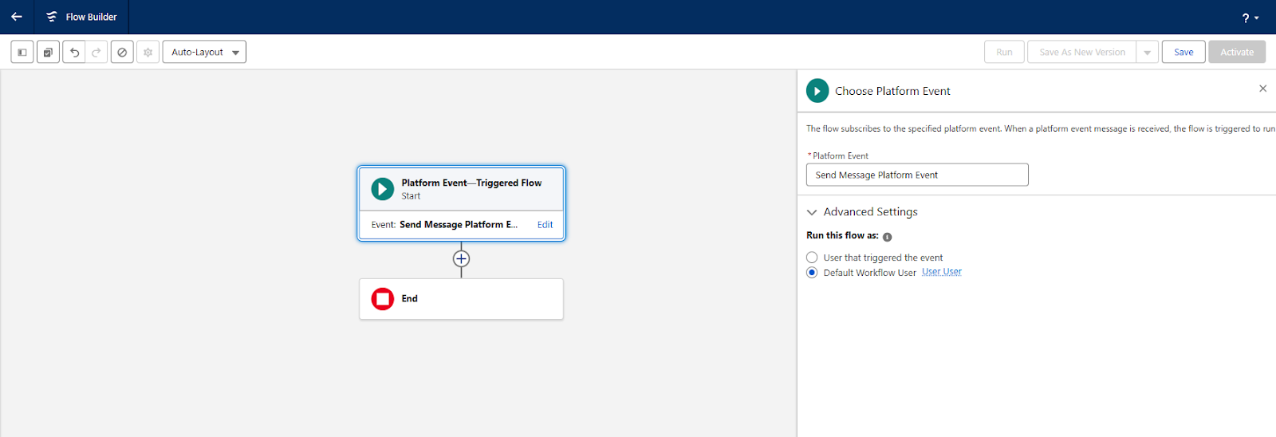The image size is (1276, 437).
Task: Click Edit link on start element
Action: pos(545,225)
